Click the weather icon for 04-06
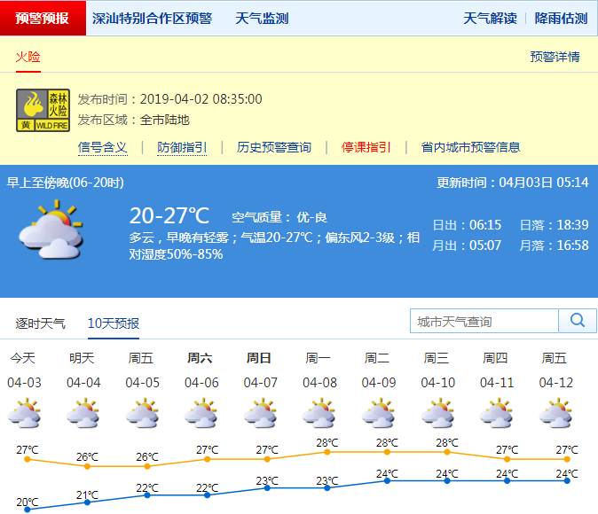 tap(201, 414)
